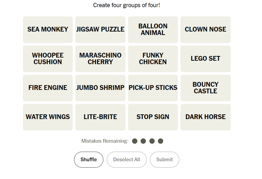
Task: Click the MARASCHINO CHERRY card
Action: (100, 59)
